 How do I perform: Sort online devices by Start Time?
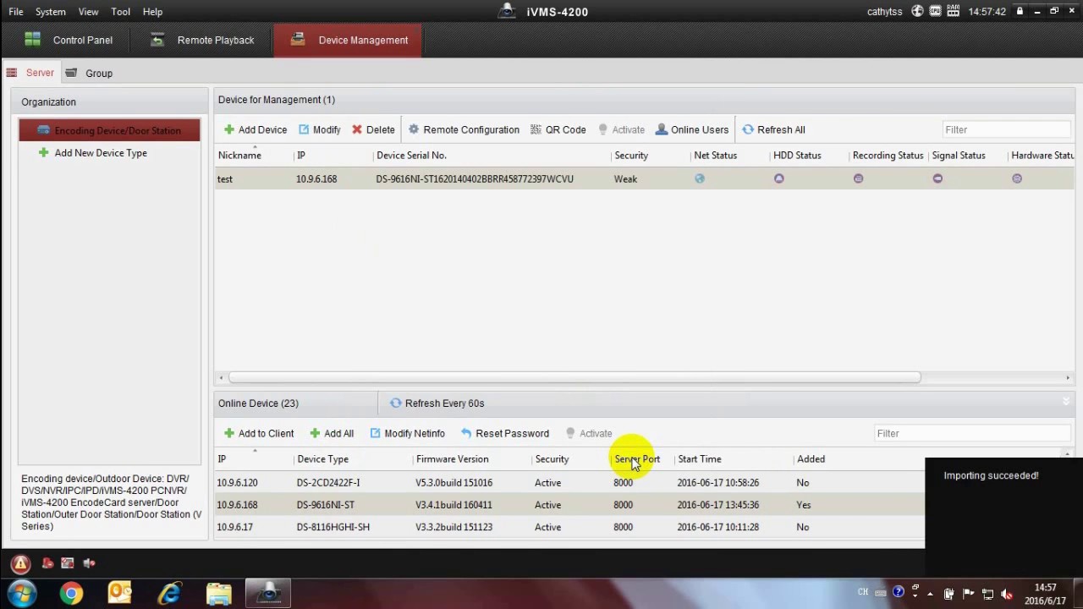(700, 459)
